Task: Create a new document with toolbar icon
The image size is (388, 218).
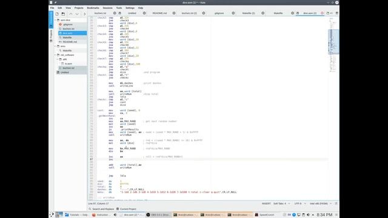Action: (57, 14)
